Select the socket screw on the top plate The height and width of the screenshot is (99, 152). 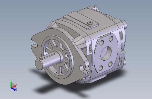click(x=90, y=23)
